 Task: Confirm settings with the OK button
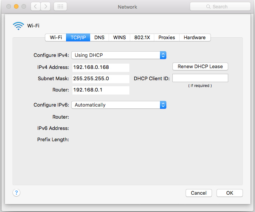coord(230,193)
